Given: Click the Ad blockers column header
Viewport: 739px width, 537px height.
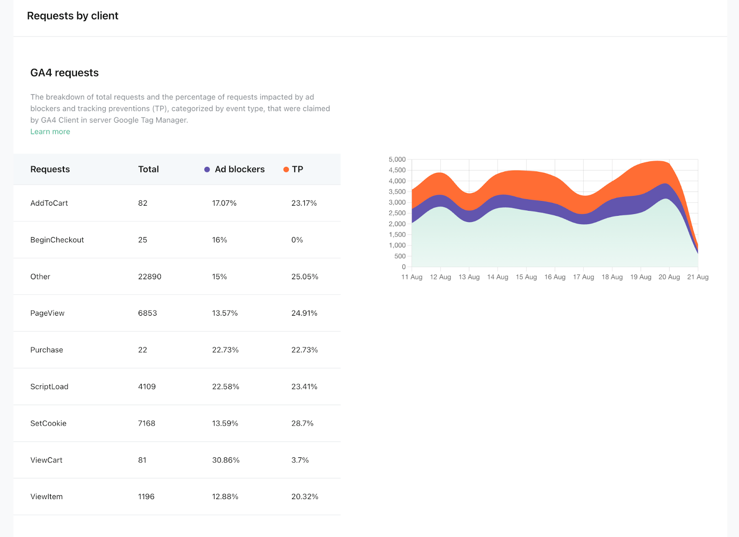Looking at the screenshot, I should click(x=239, y=169).
